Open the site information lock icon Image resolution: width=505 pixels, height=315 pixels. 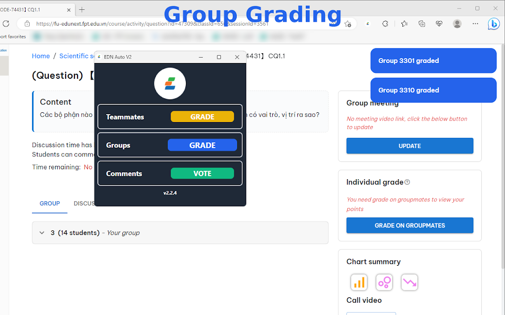[28, 24]
